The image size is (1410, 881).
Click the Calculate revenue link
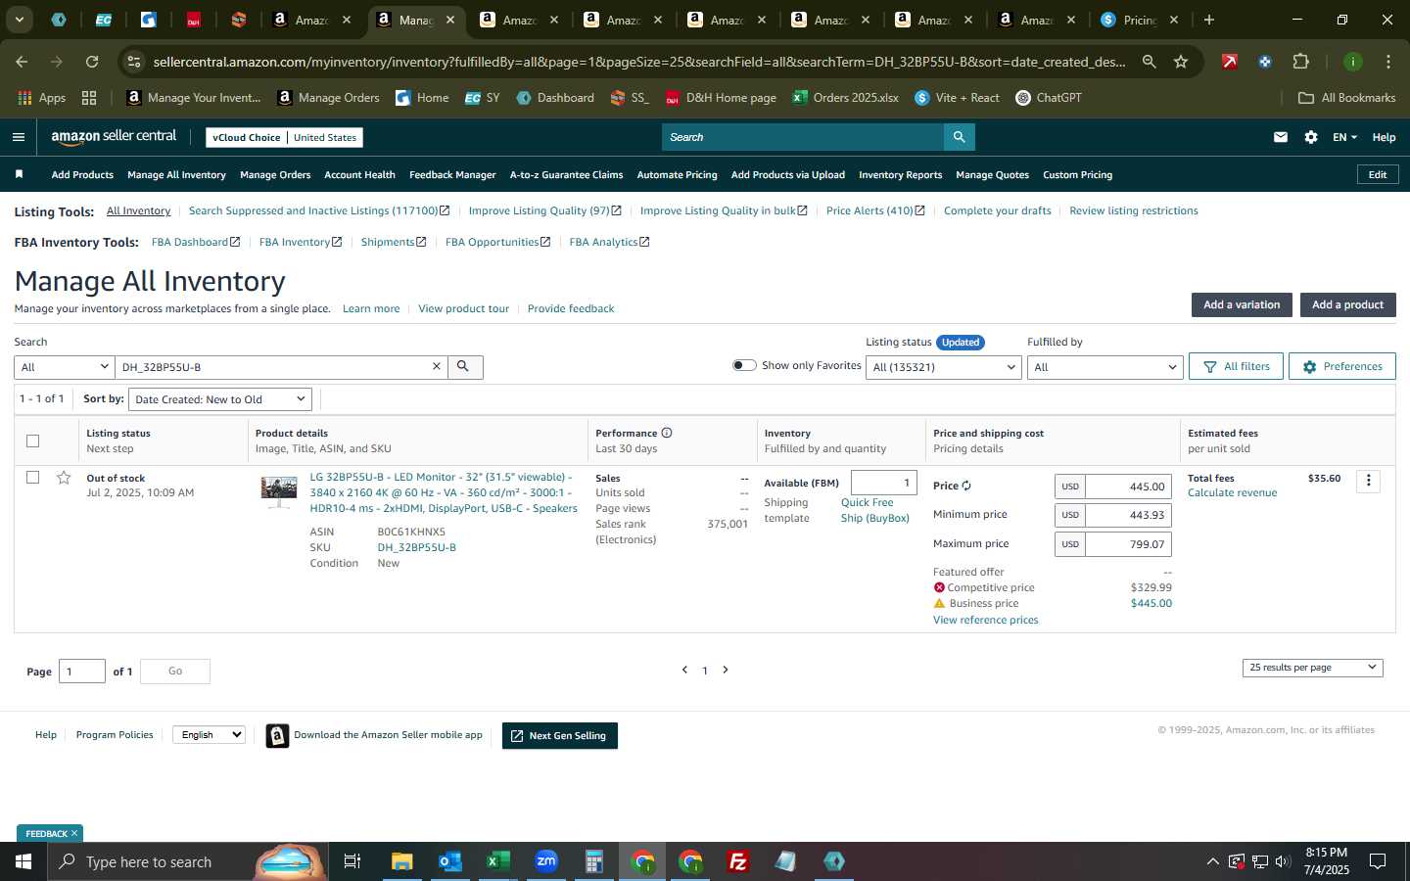[1232, 492]
